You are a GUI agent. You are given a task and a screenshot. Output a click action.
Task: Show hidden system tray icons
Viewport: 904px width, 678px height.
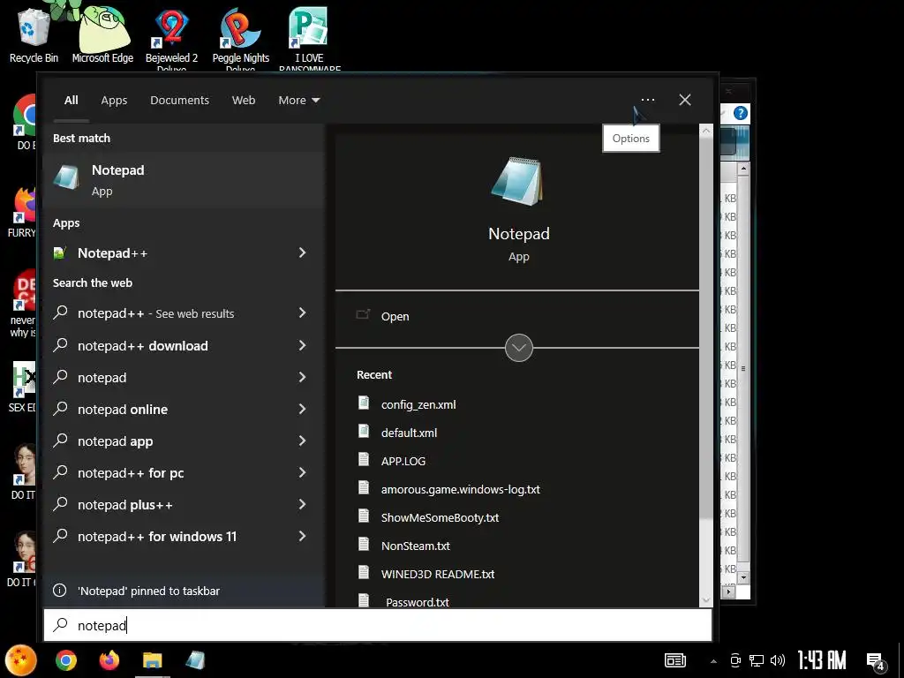click(x=713, y=661)
